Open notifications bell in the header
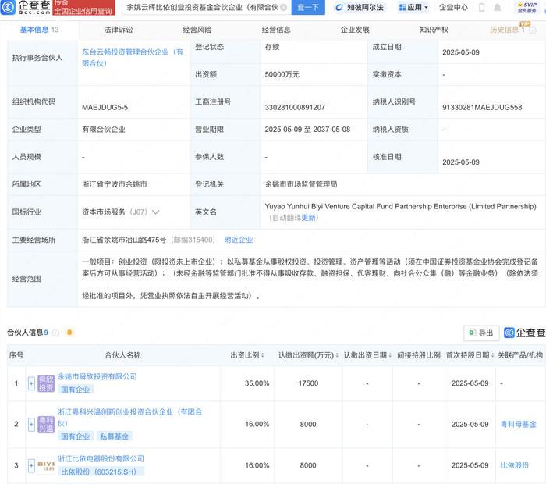The image size is (546, 484). [498, 7]
